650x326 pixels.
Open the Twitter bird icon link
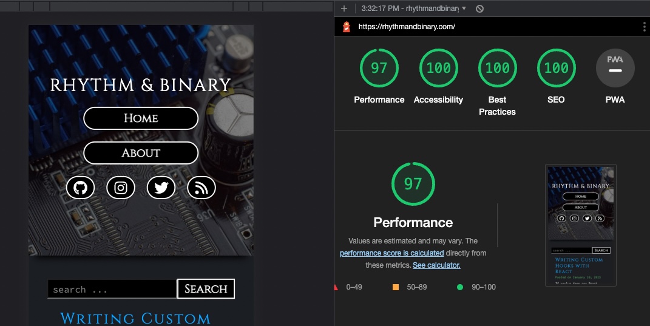coord(161,188)
